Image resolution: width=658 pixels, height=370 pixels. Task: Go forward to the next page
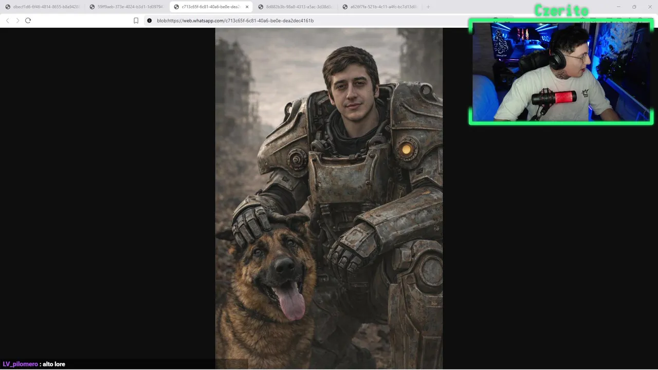pyautogui.click(x=17, y=21)
